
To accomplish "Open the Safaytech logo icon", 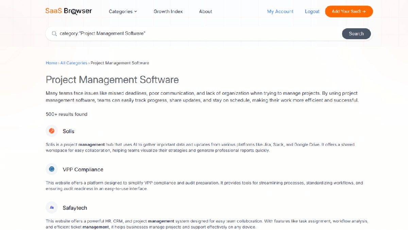I will click(52, 208).
